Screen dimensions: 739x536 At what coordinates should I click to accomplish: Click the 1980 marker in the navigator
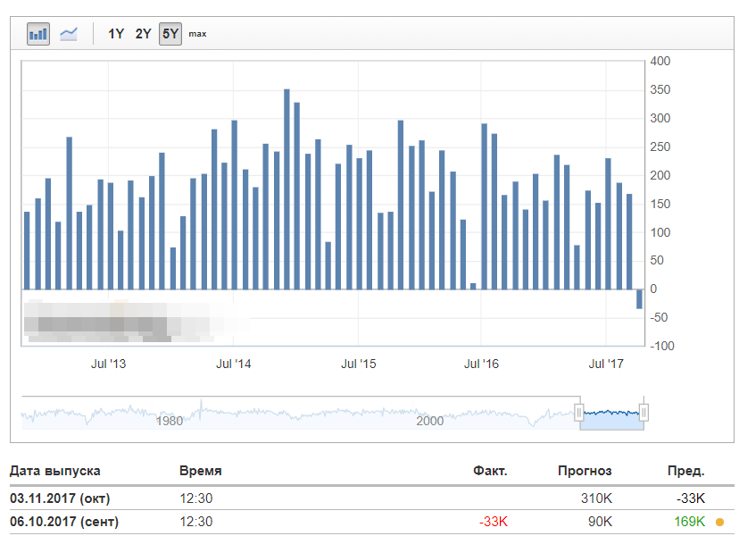coord(170,421)
